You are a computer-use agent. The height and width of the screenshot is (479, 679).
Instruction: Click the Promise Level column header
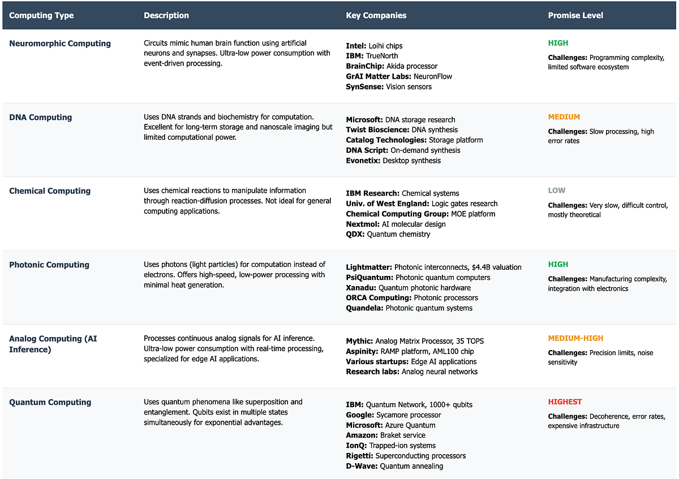click(x=575, y=15)
